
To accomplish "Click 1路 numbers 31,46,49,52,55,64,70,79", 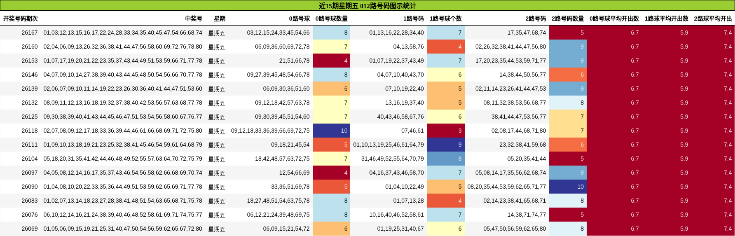I will pyautogui.click(x=393, y=159).
